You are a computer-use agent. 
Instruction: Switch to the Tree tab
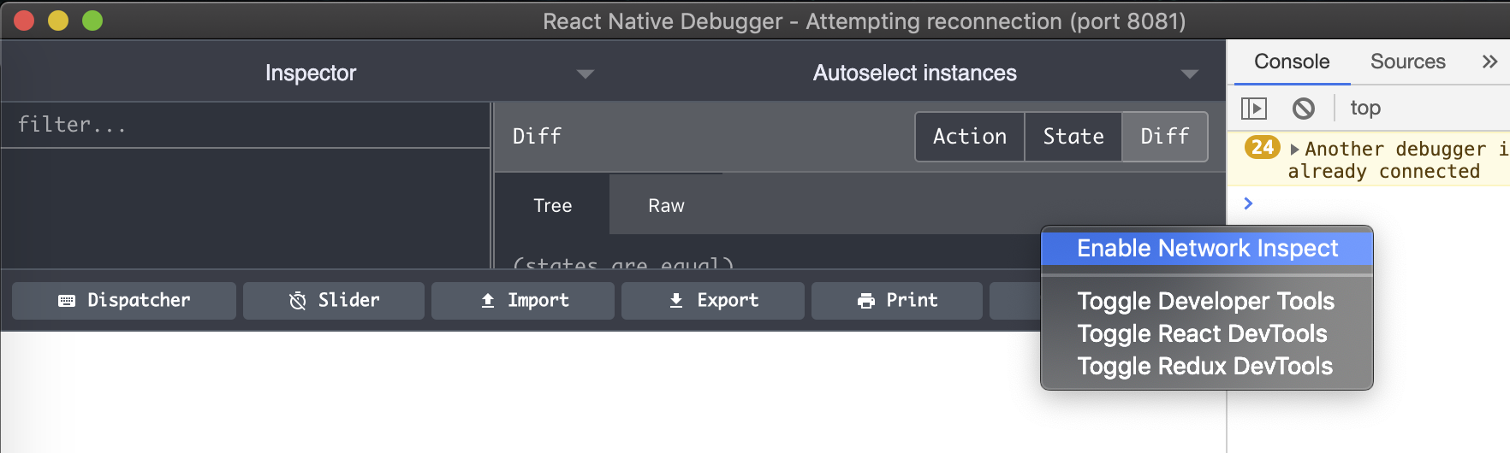click(x=552, y=205)
